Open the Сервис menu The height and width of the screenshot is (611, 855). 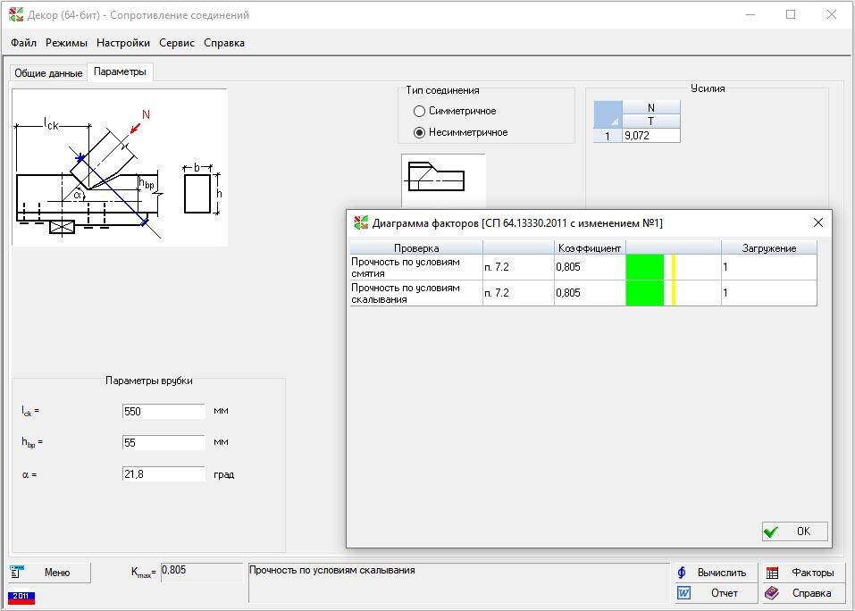pos(177,43)
